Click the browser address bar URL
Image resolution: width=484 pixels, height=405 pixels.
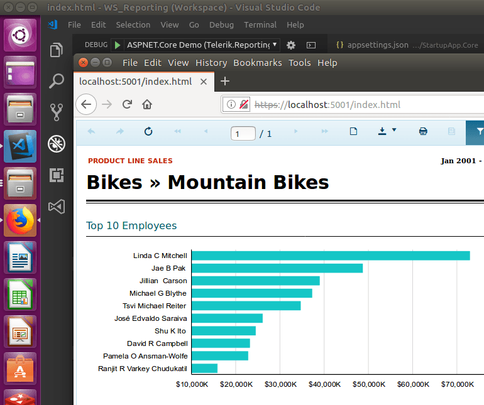coord(327,105)
